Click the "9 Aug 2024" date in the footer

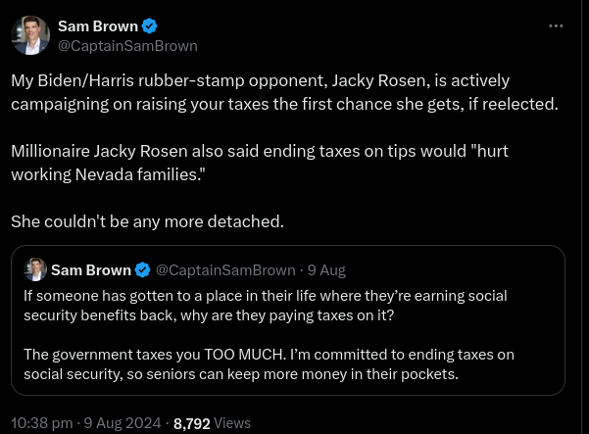coord(123,423)
